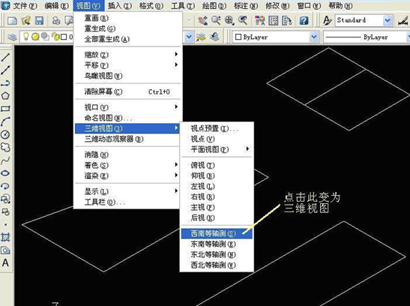Select 东南等轴测 from the submenu
This screenshot has height=306, width=410.
point(217,244)
